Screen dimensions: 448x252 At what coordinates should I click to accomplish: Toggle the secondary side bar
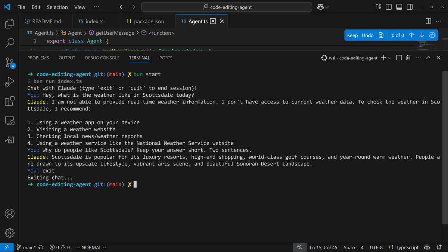point(410,7)
